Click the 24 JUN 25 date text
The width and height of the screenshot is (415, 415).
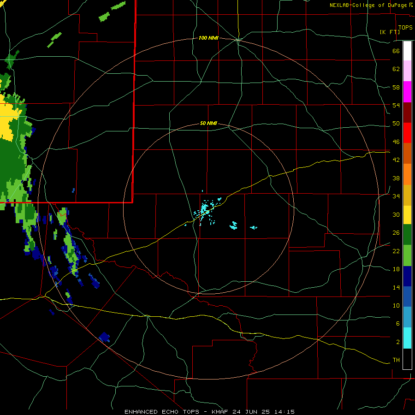[x=251, y=412]
